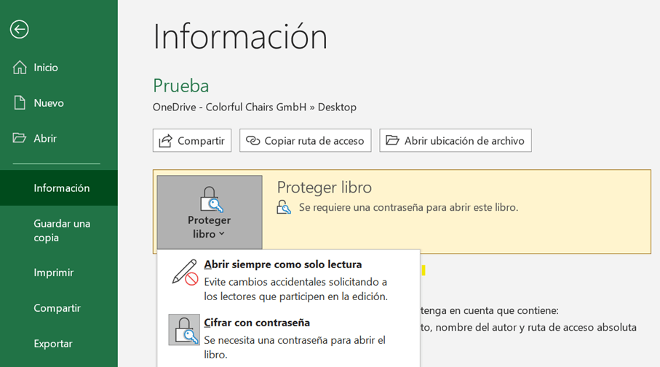This screenshot has height=367, width=660.
Task: Click the chevron under Proteger libro label
Action: (222, 234)
